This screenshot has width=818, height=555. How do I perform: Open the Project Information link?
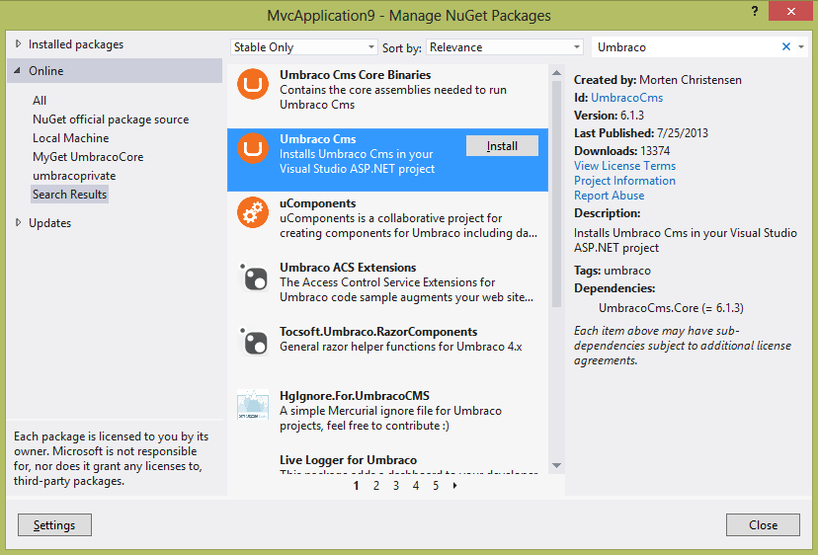pyautogui.click(x=624, y=181)
